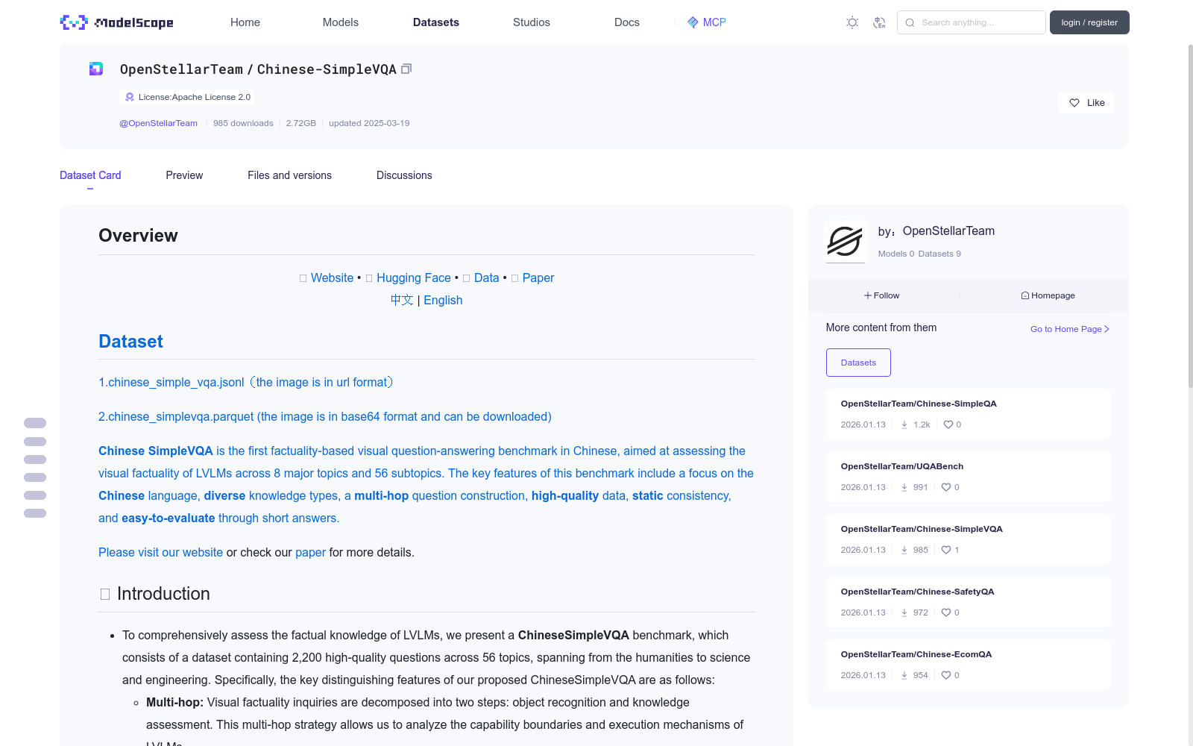Click heart icon on the Chinese-EcomQA card
Screen dimensions: 1193x746
pyautogui.click(x=946, y=675)
